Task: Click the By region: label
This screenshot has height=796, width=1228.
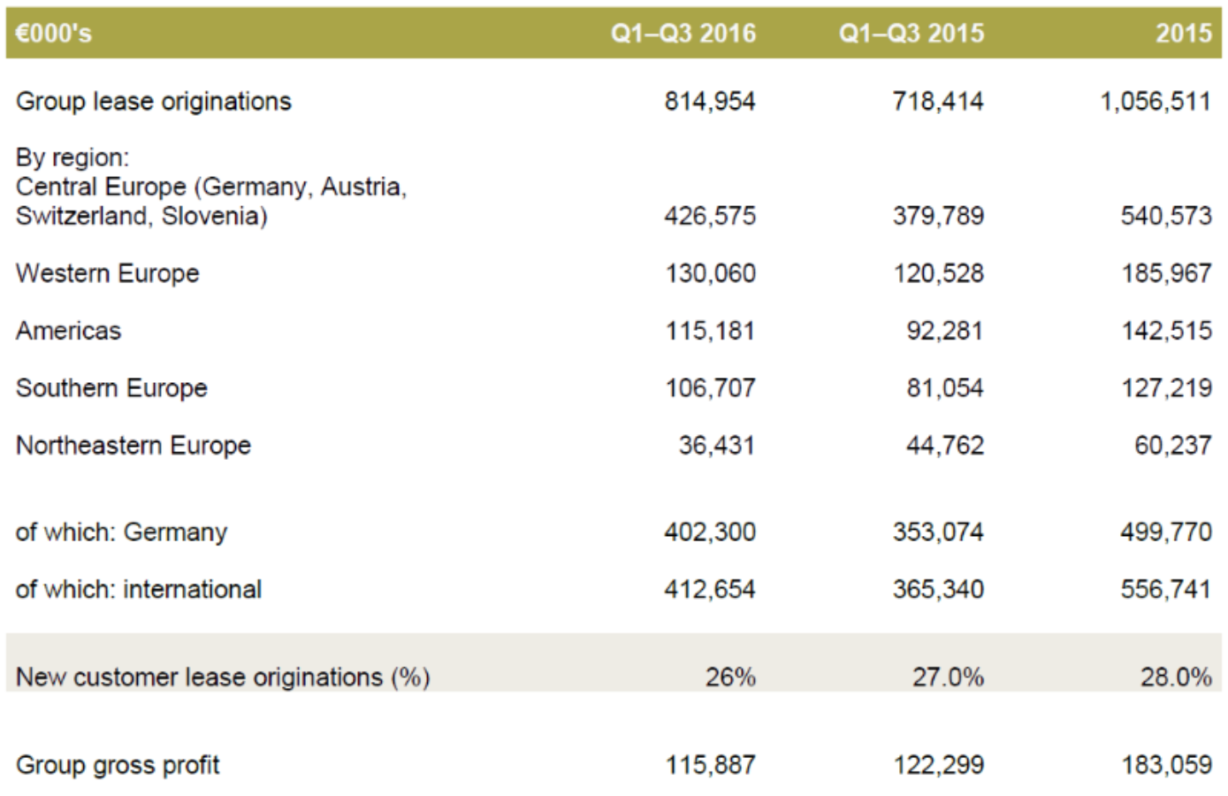Action: [x=72, y=157]
